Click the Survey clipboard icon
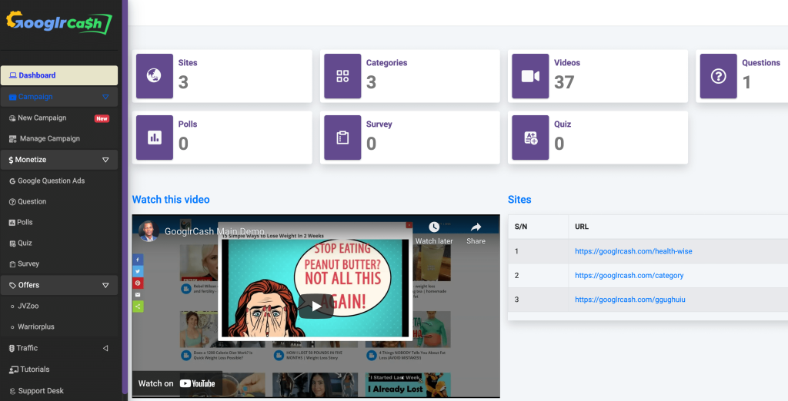Viewport: 788px width, 401px height. click(x=342, y=138)
